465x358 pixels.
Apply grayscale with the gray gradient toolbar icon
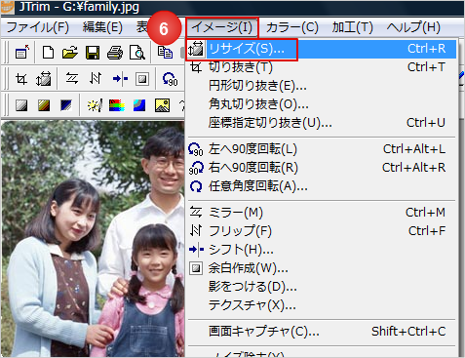click(x=21, y=105)
